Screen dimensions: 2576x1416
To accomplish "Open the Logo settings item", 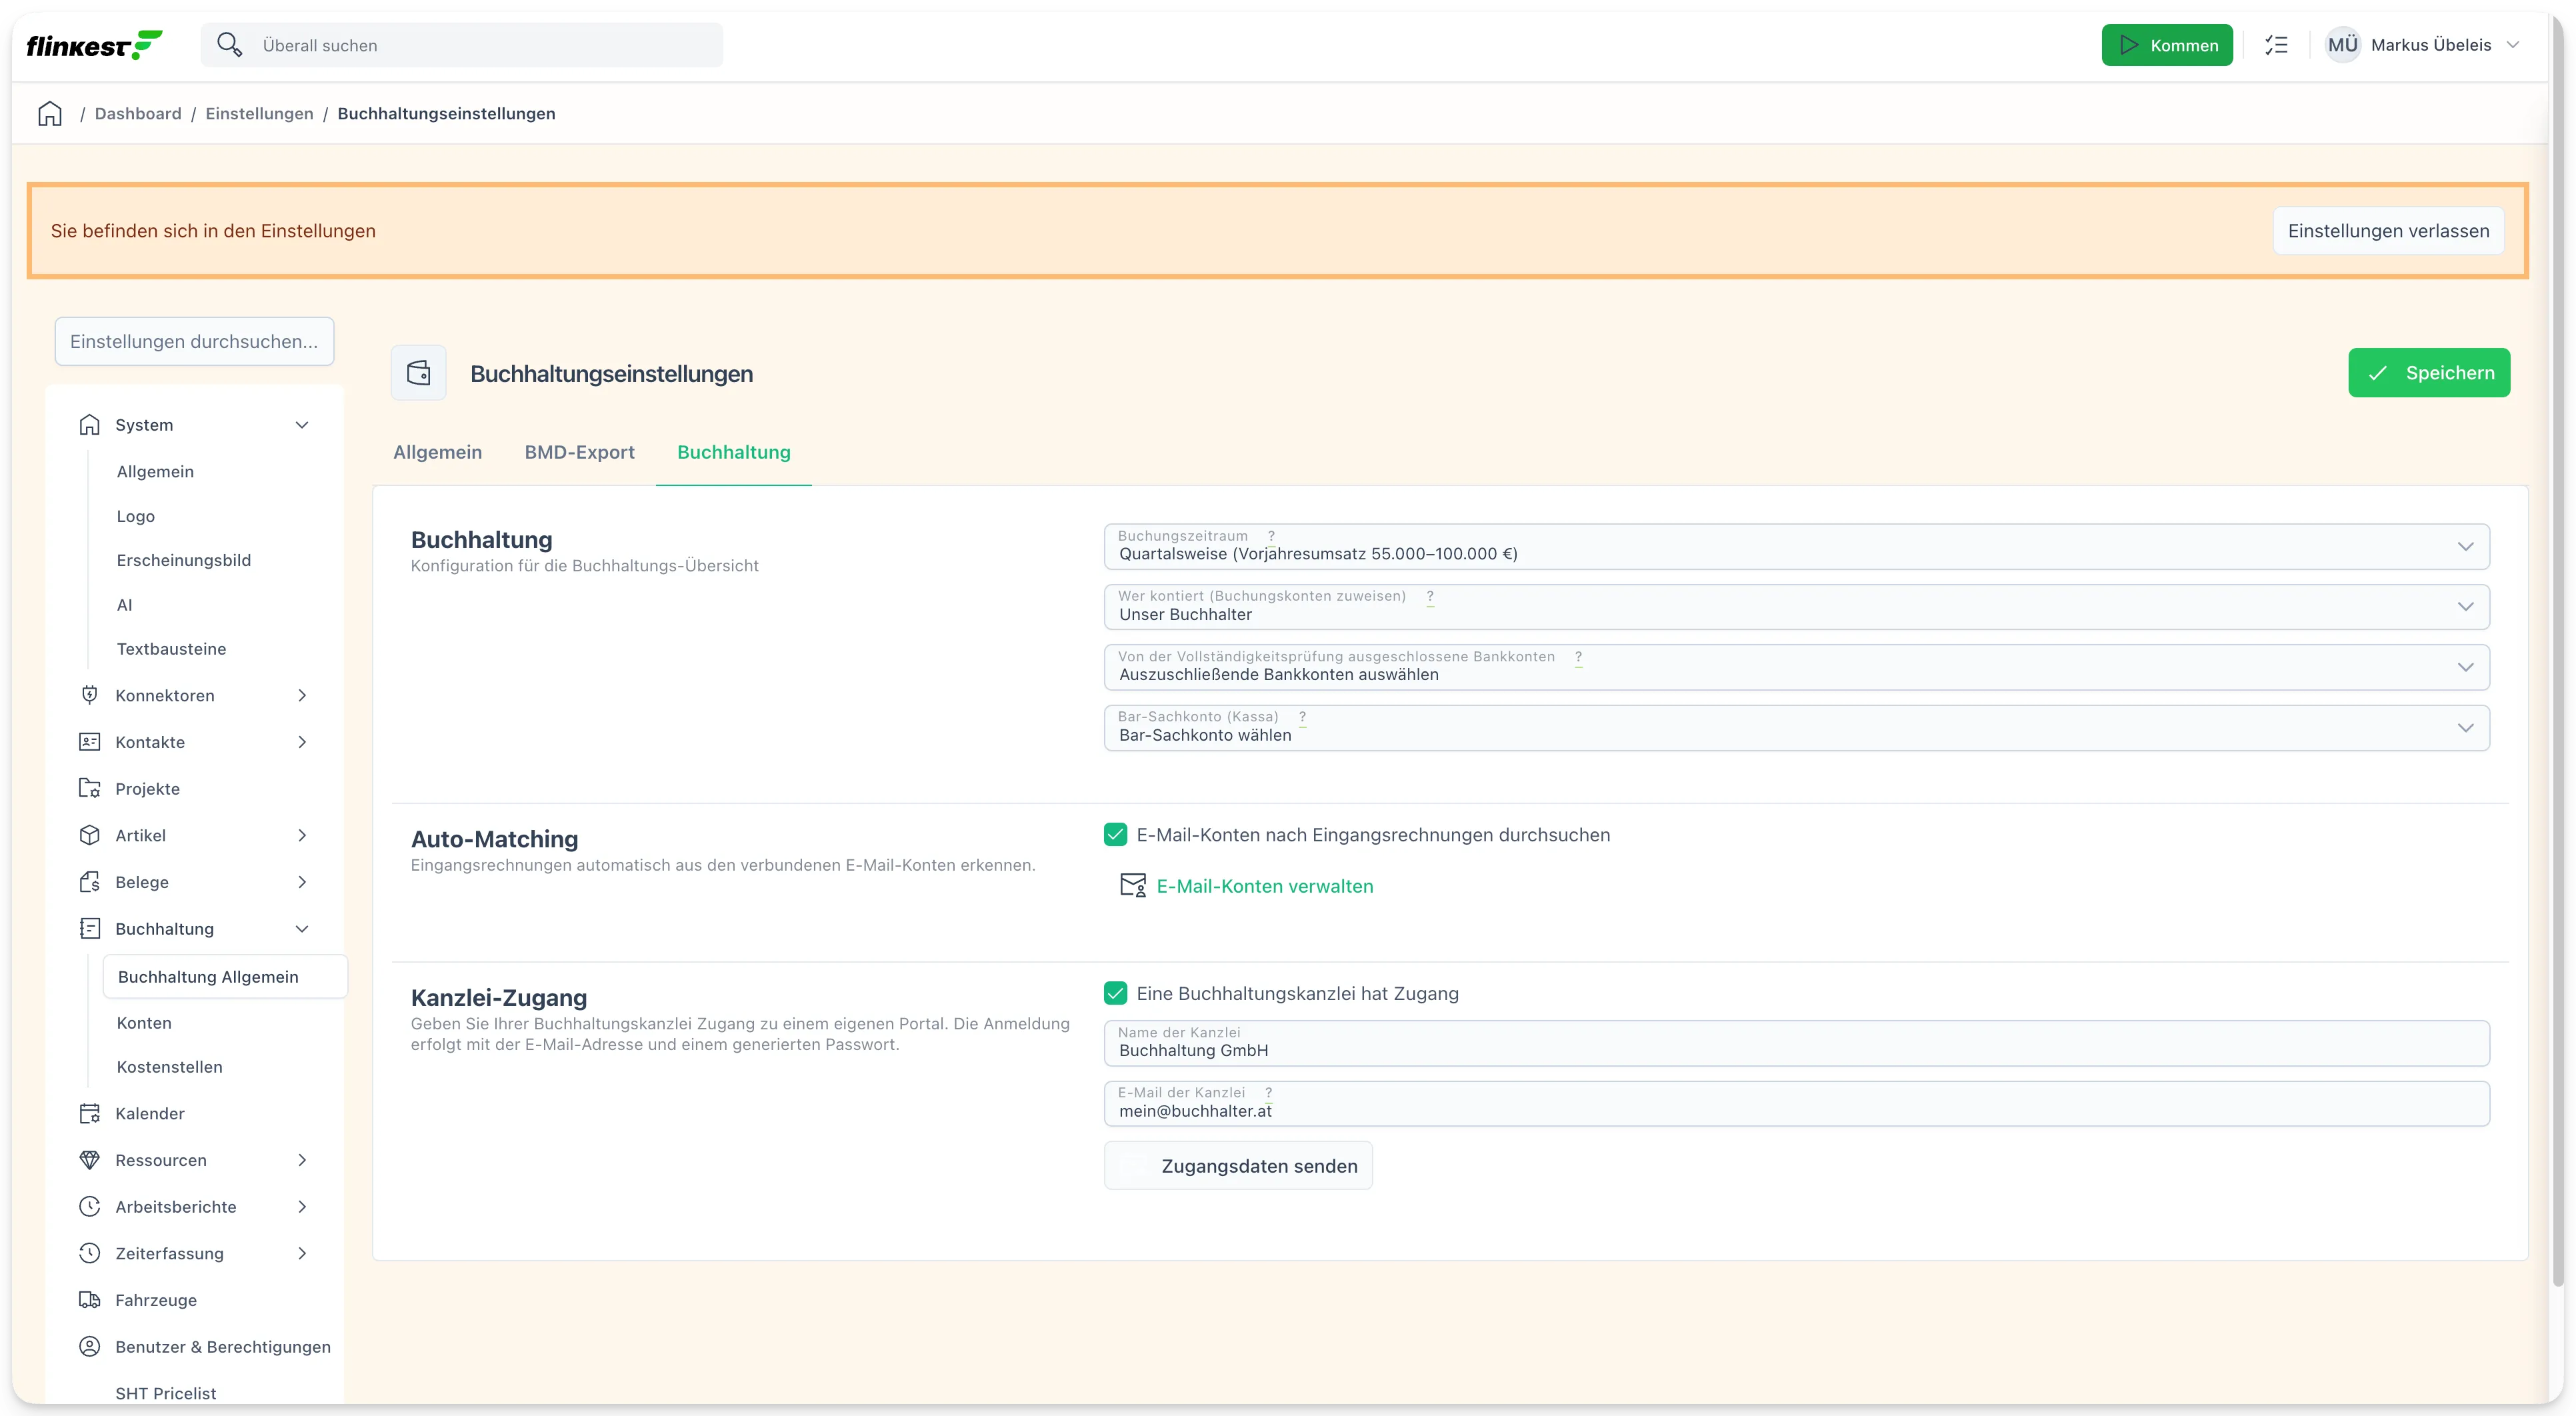I will pyautogui.click(x=135, y=516).
